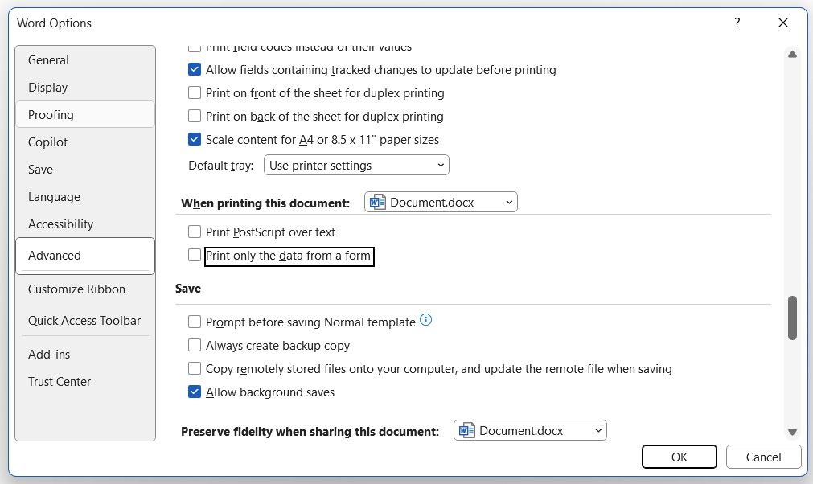Disable Allow background saves
Screen dimensions: 813x484
(195, 392)
